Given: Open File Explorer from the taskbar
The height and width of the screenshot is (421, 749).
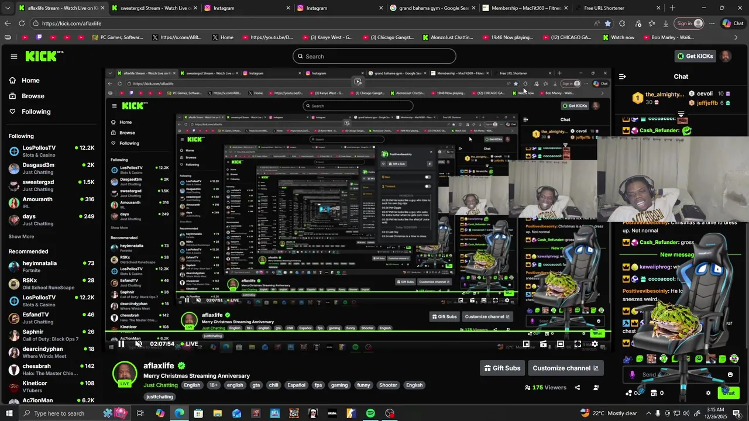Looking at the screenshot, I should [x=217, y=413].
